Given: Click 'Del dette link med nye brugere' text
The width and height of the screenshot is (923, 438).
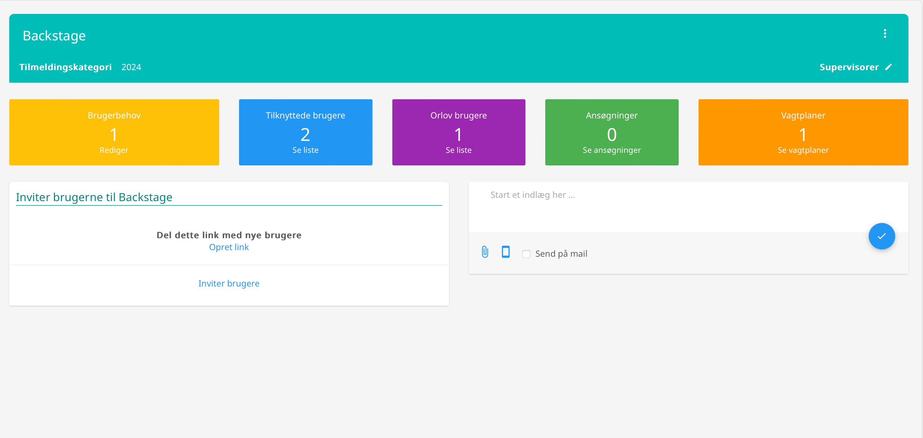Looking at the screenshot, I should click(x=229, y=235).
